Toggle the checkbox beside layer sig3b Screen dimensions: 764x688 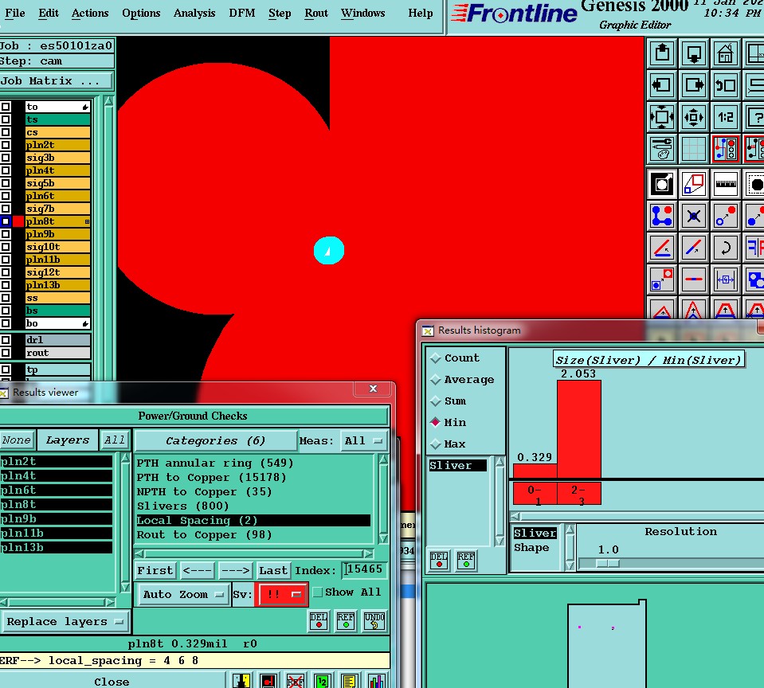tap(6, 158)
